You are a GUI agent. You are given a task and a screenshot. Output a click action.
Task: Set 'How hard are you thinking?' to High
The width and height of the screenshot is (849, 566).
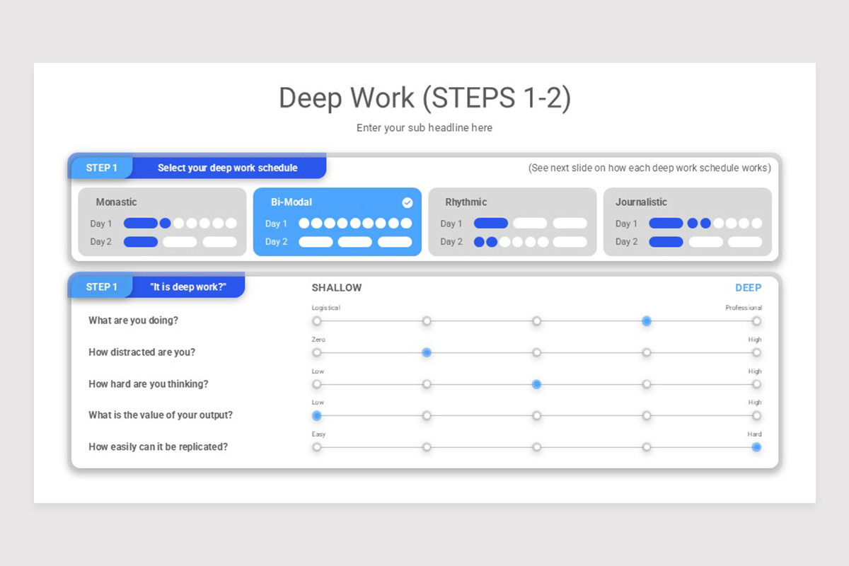pyautogui.click(x=756, y=384)
